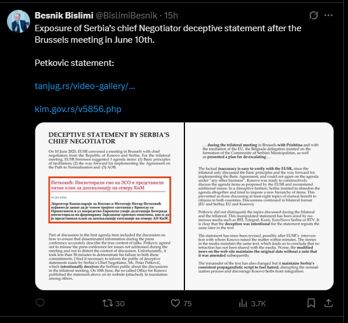Open the tweet's 15h timestamp
Viewport: 348px width, 323px height.
tap(171, 16)
